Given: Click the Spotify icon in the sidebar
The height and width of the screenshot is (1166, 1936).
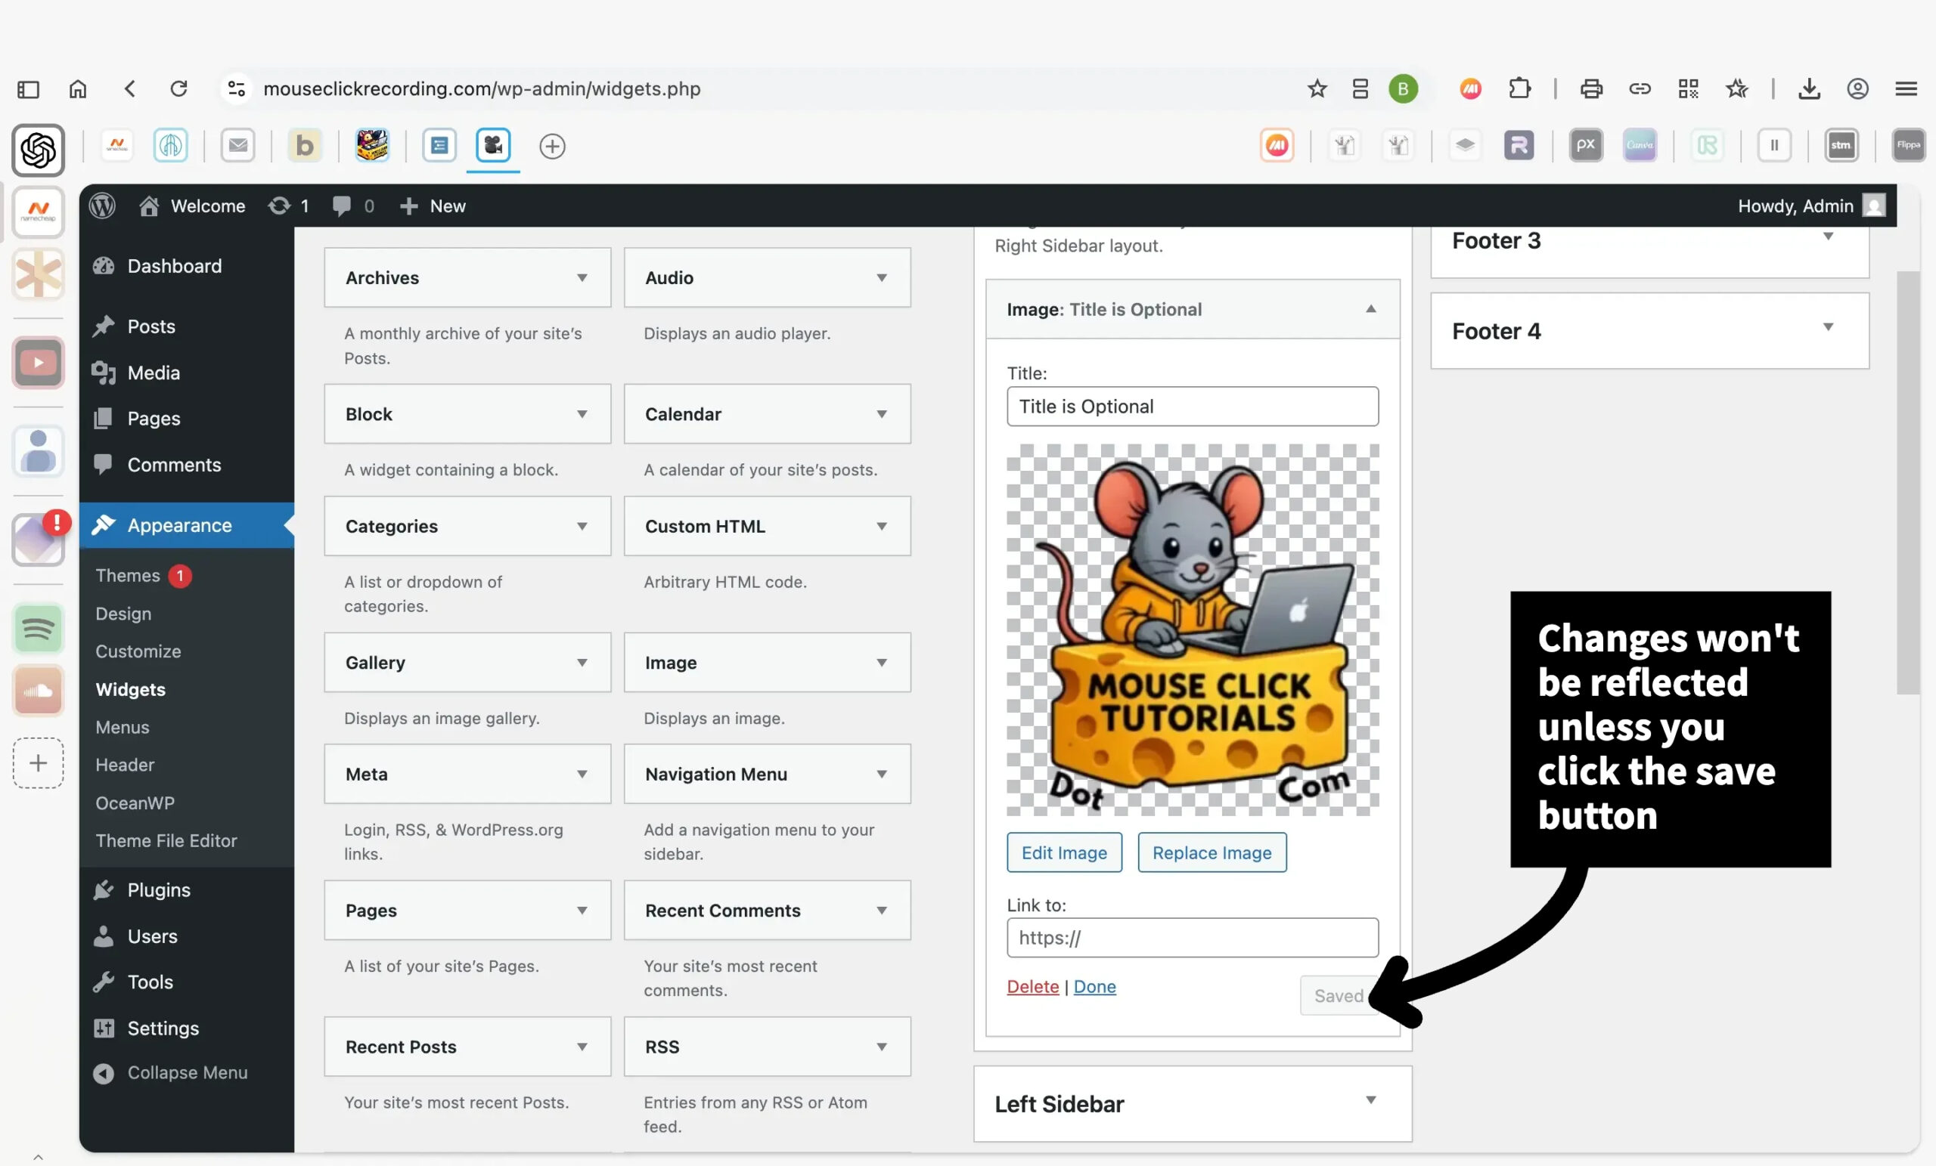Looking at the screenshot, I should tap(38, 628).
